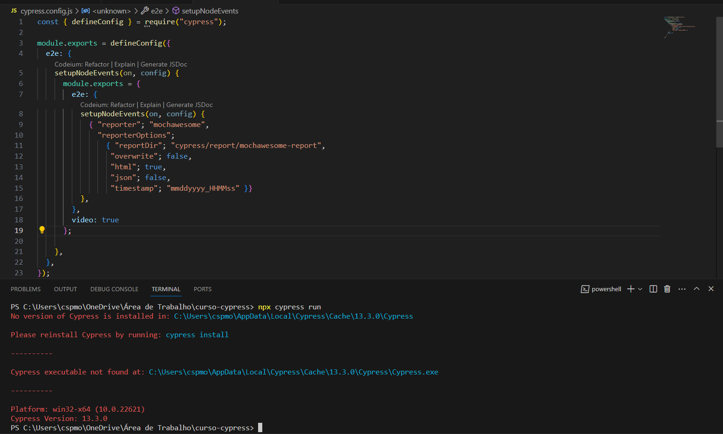723x434 pixels.
Task: Click "overwrite" key on line 12
Action: 134,156
